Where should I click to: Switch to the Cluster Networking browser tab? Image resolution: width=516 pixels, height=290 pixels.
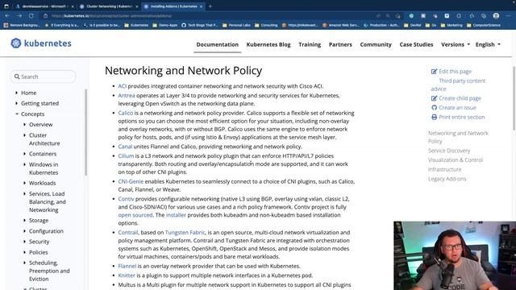pos(109,6)
